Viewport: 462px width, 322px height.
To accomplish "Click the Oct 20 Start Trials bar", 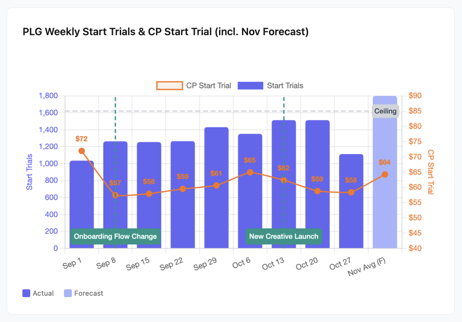I will 317,220.
